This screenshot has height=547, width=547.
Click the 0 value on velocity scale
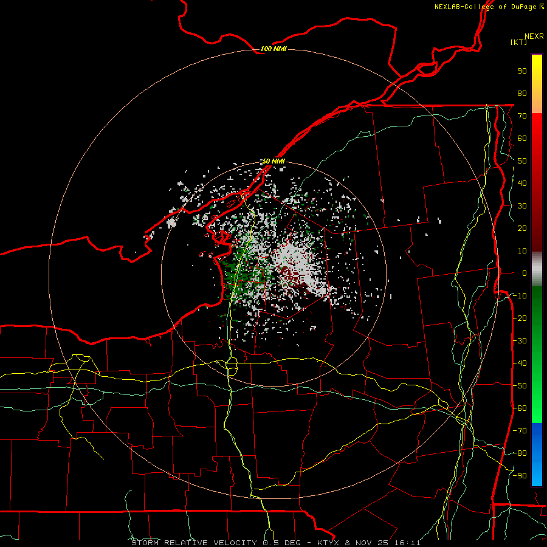(x=525, y=273)
